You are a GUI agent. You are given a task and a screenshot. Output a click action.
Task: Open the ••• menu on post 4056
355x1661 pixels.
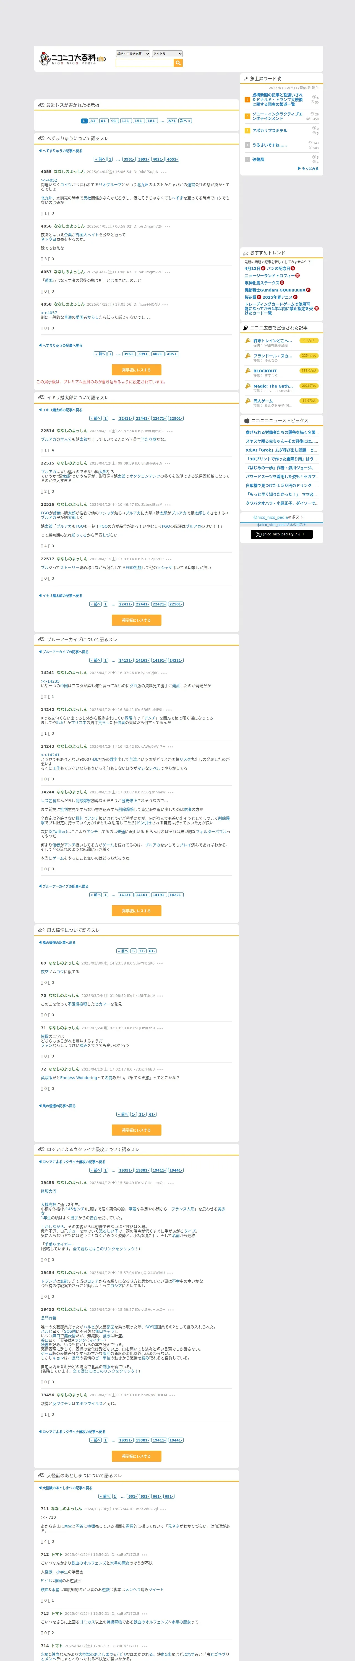tap(168, 226)
